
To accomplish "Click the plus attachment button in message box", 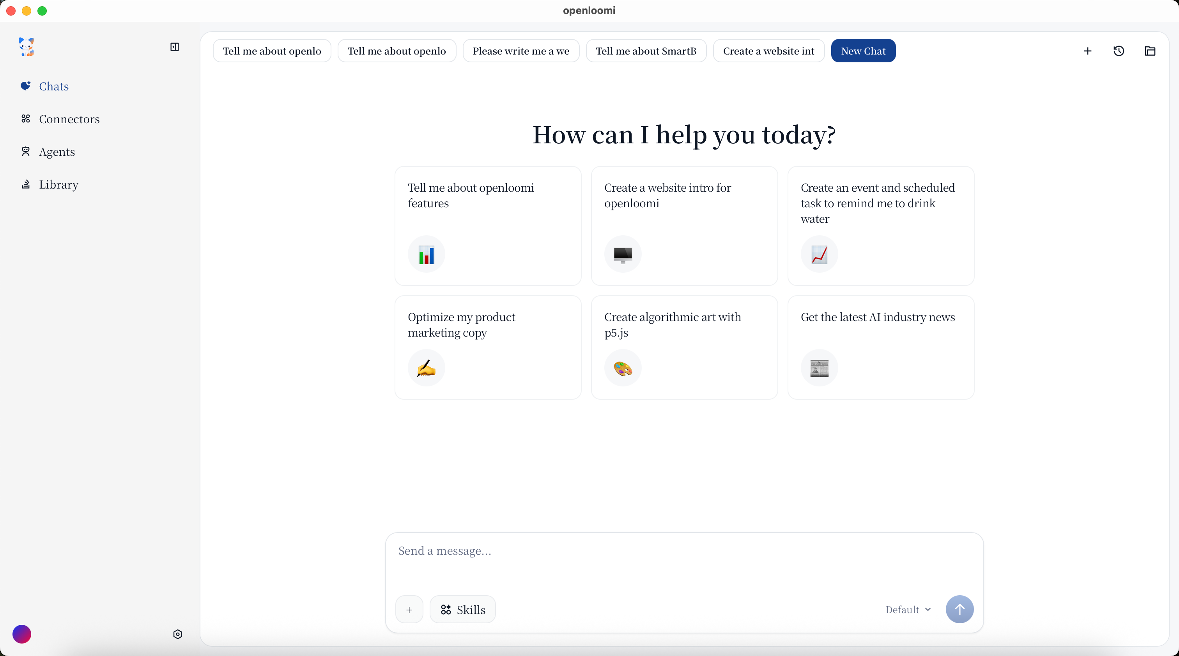I will coord(409,609).
